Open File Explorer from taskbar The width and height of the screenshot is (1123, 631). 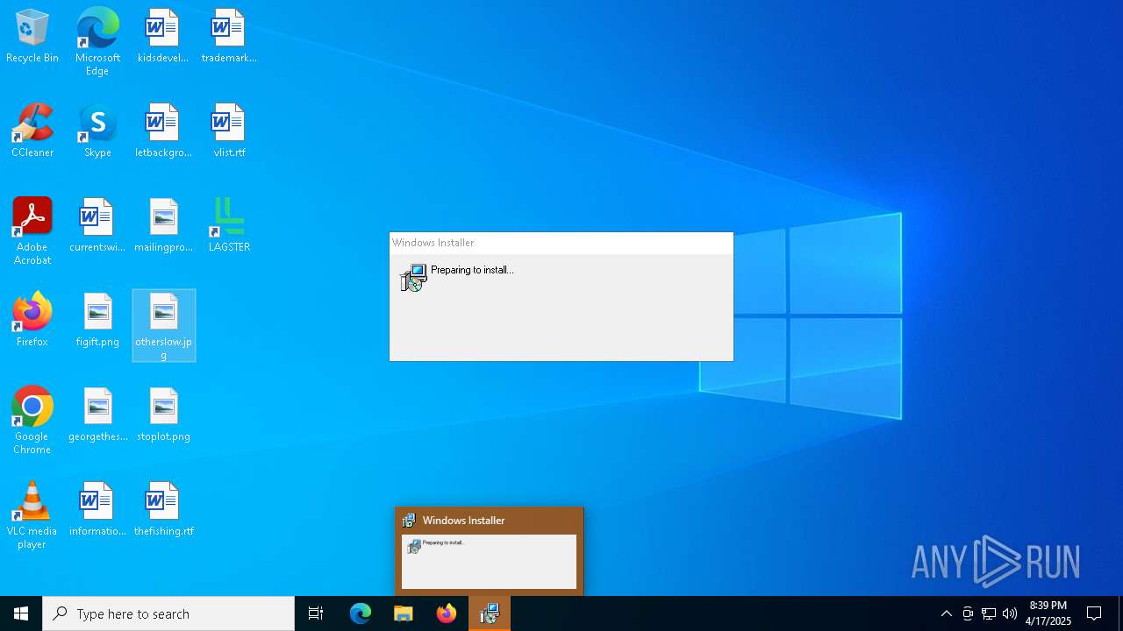click(x=404, y=613)
